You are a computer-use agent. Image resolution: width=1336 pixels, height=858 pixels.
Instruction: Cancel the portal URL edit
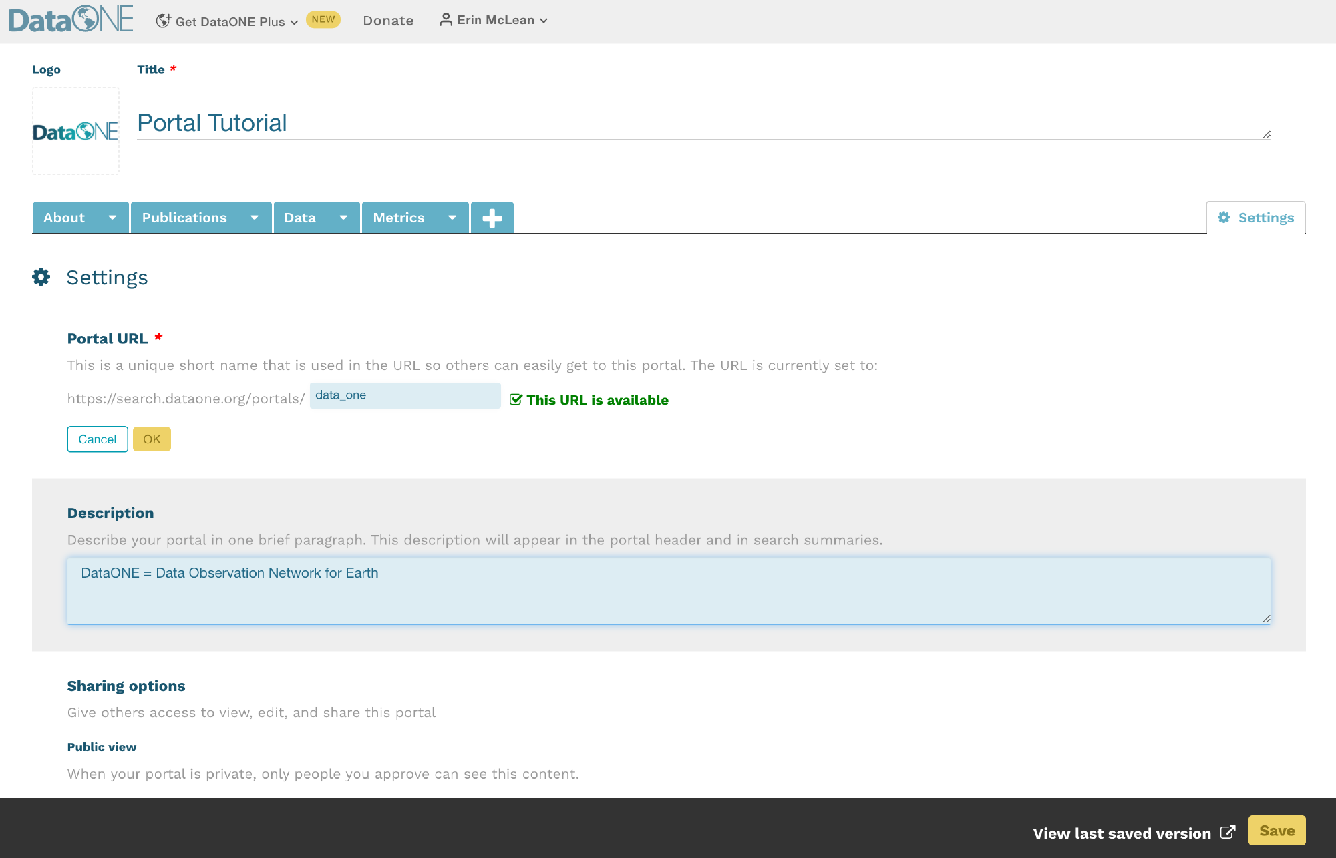[97, 439]
